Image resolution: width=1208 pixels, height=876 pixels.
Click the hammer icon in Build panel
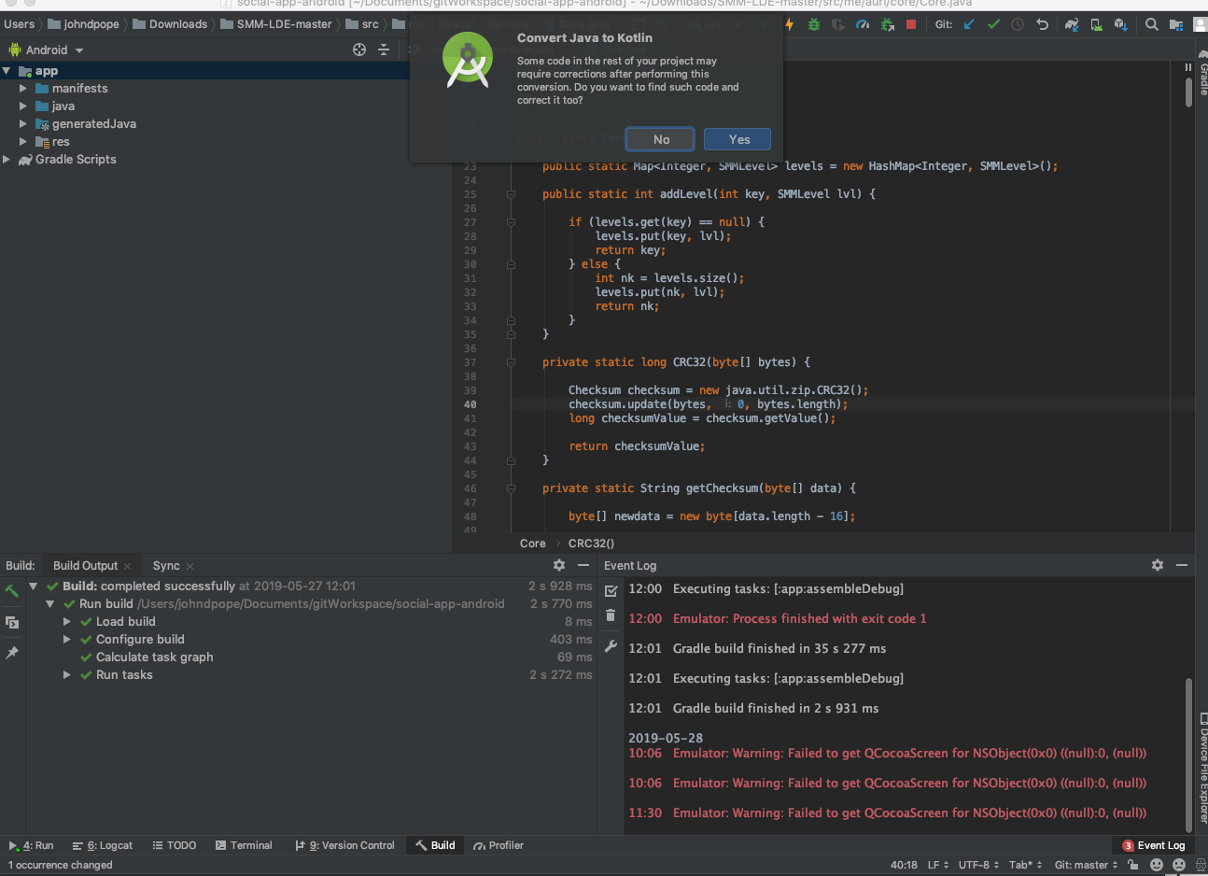point(12,590)
